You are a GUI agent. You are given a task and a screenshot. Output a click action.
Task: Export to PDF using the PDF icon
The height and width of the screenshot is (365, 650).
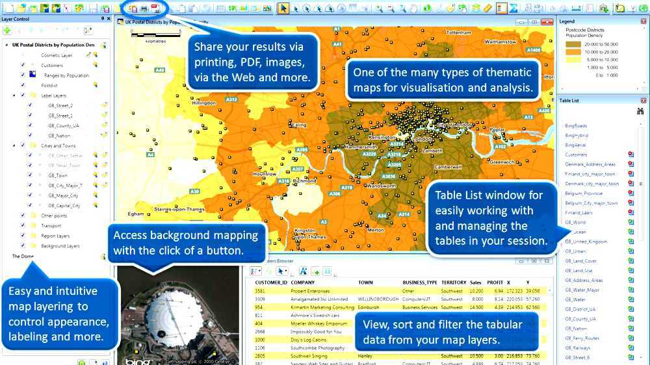pos(155,8)
